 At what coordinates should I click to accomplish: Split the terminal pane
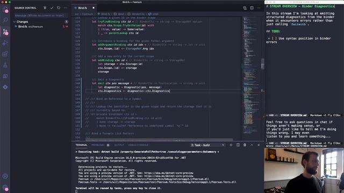(x=238, y=145)
